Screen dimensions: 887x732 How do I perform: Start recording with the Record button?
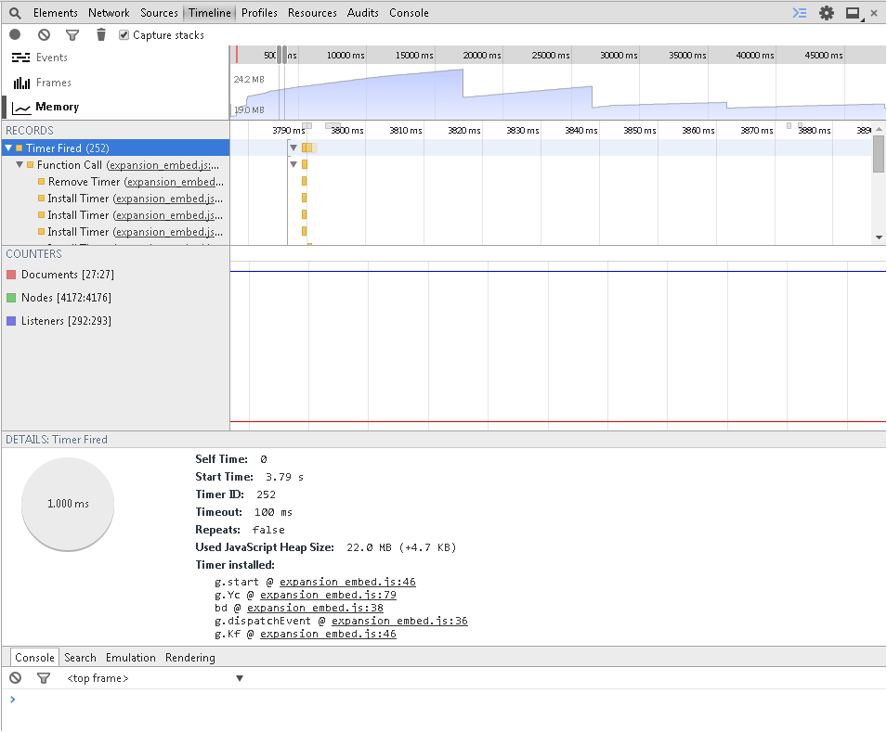[x=15, y=35]
